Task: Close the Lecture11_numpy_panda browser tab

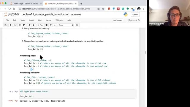Action: point(76,4)
